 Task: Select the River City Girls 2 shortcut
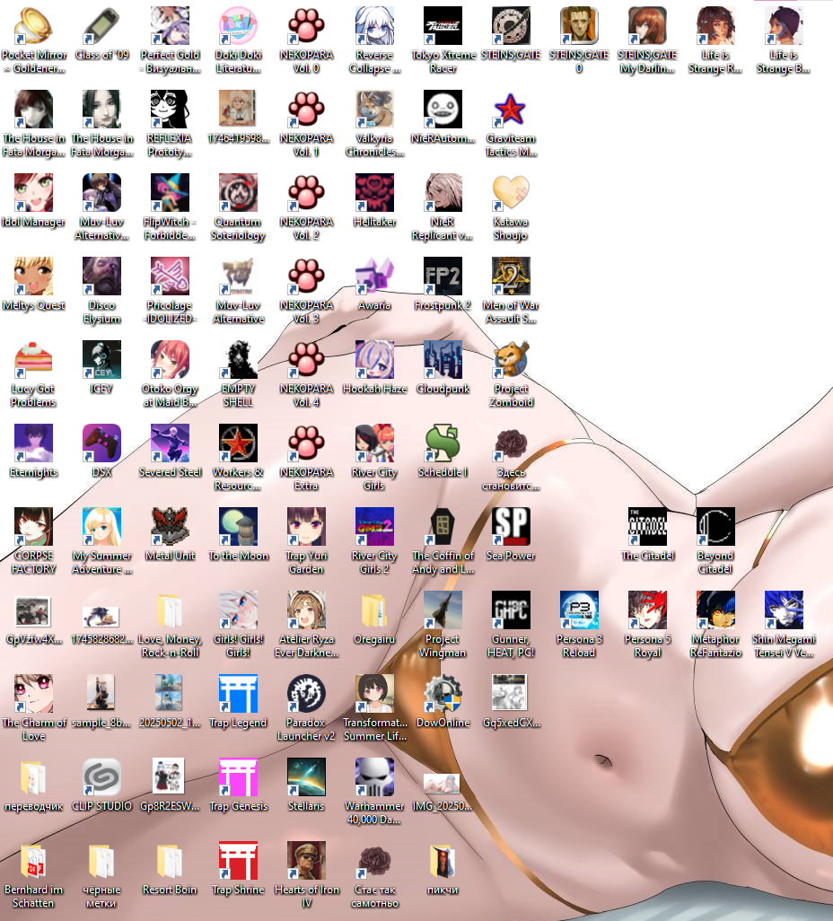pos(374,527)
